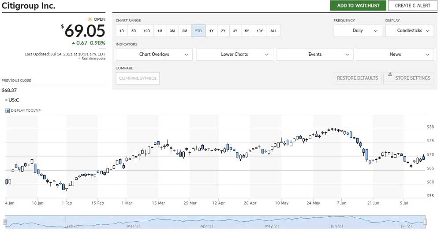The width and height of the screenshot is (441, 234).
Task: Select the 1D chart range
Action: coord(122,31)
